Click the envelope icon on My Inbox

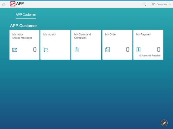point(15,50)
